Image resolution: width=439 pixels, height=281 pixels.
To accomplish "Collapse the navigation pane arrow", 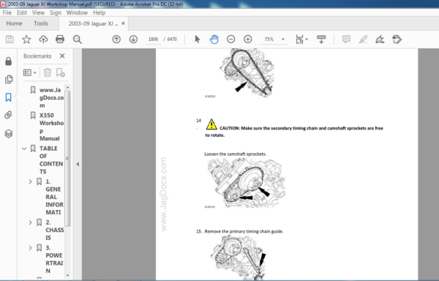I will tap(78, 164).
